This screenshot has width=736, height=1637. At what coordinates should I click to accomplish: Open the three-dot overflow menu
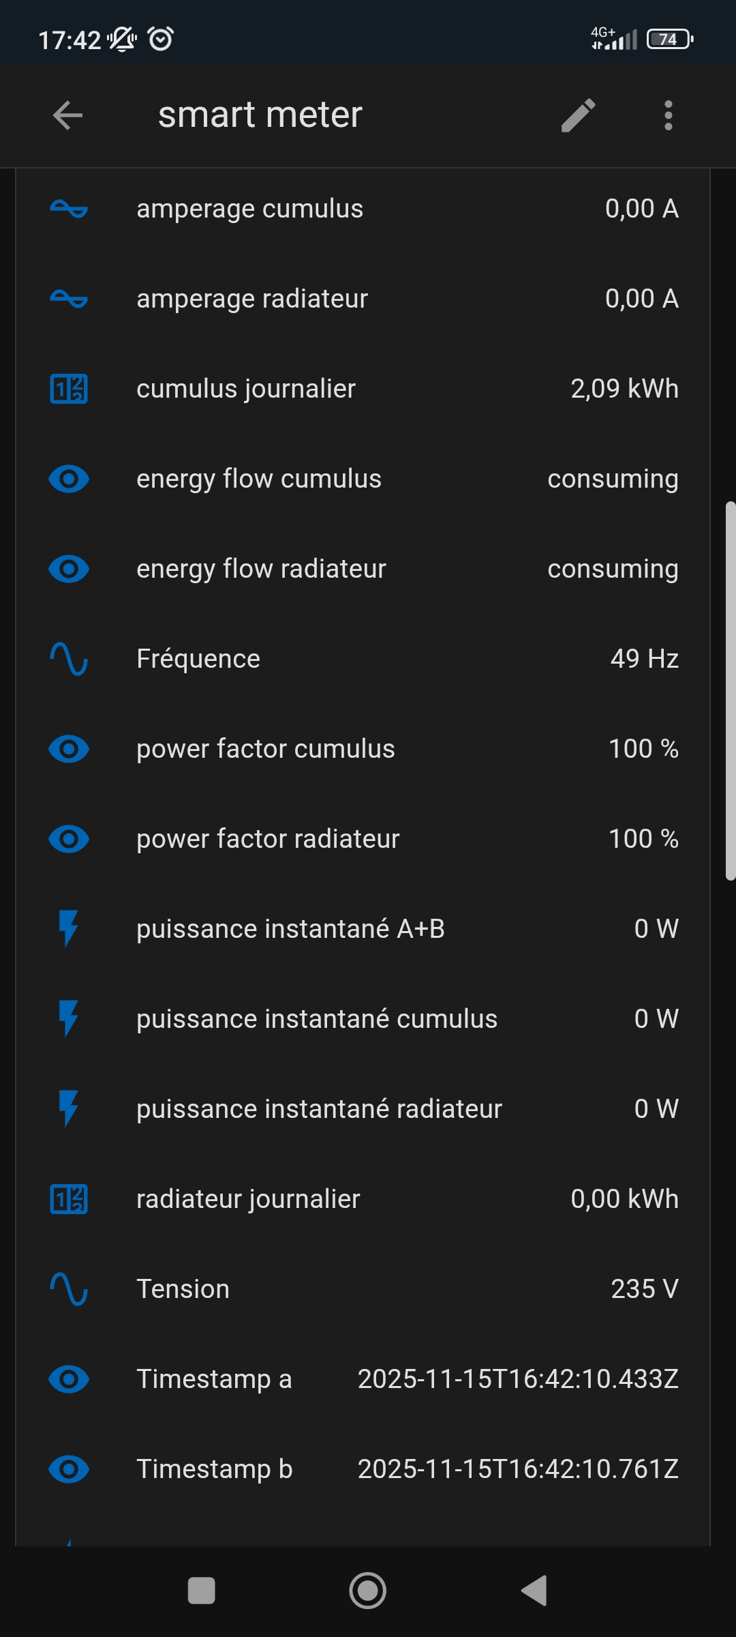click(x=668, y=115)
